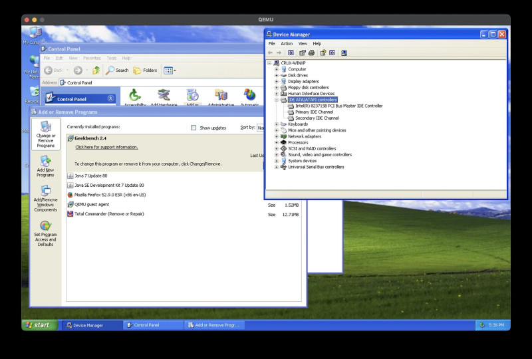Click Folders button in Control Panel toolbar
The image size is (532, 359).
click(x=145, y=70)
